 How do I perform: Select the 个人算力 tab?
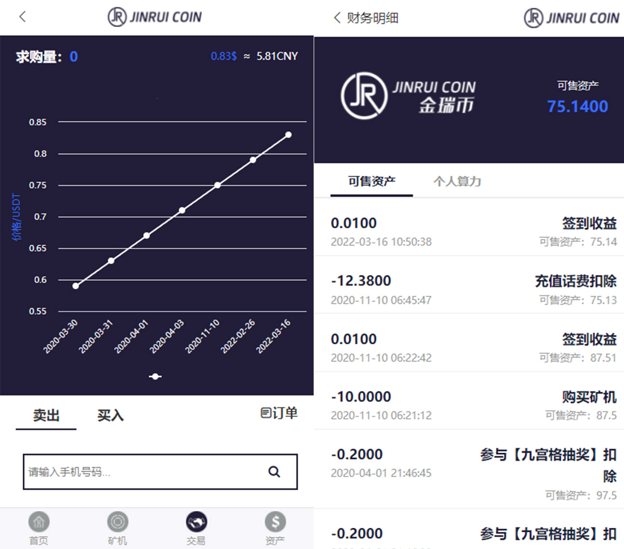(457, 182)
